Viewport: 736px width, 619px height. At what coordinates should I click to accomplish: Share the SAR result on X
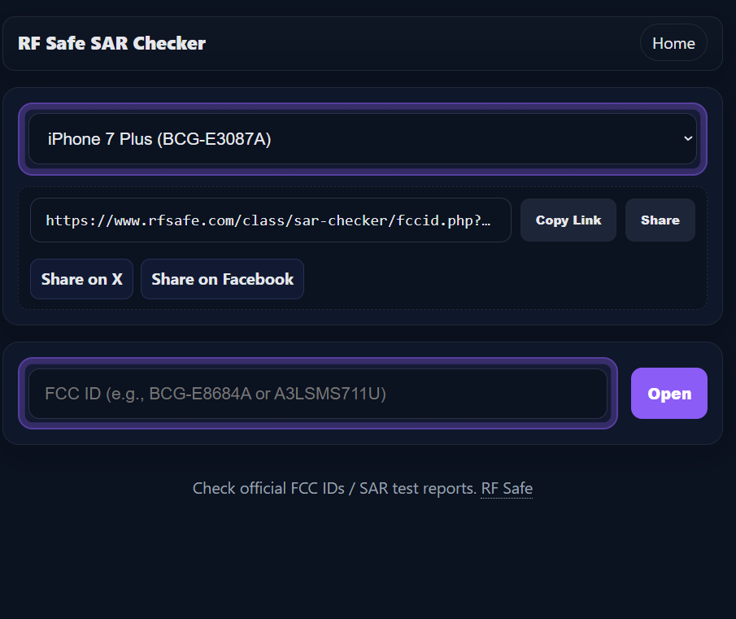point(81,278)
